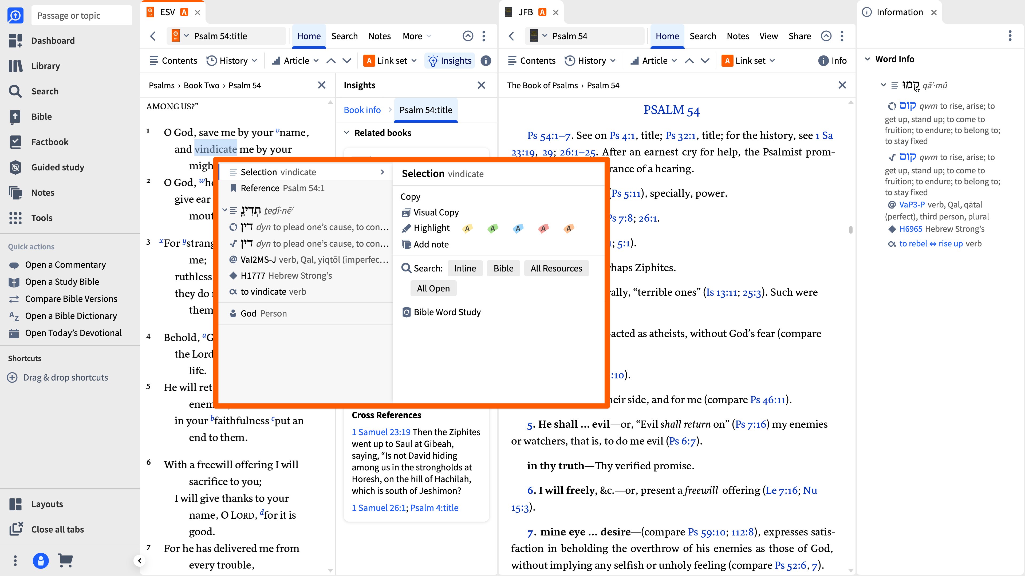The height and width of the screenshot is (576, 1025).
Task: Click the All Resources search button
Action: click(x=556, y=268)
